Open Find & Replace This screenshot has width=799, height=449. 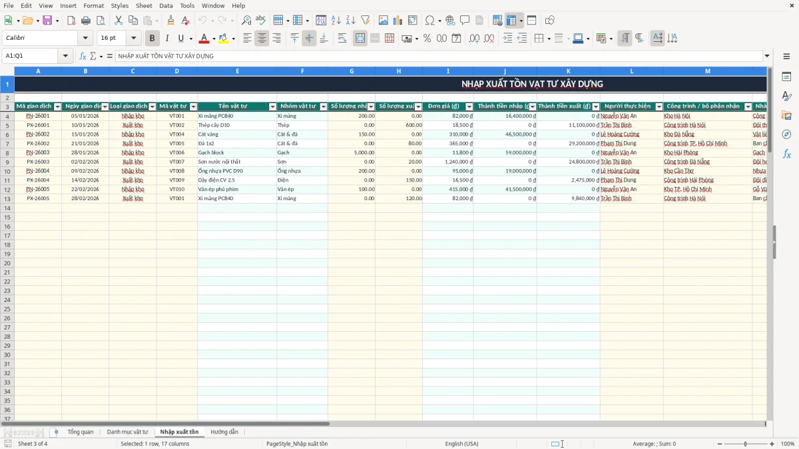pyautogui.click(x=246, y=21)
